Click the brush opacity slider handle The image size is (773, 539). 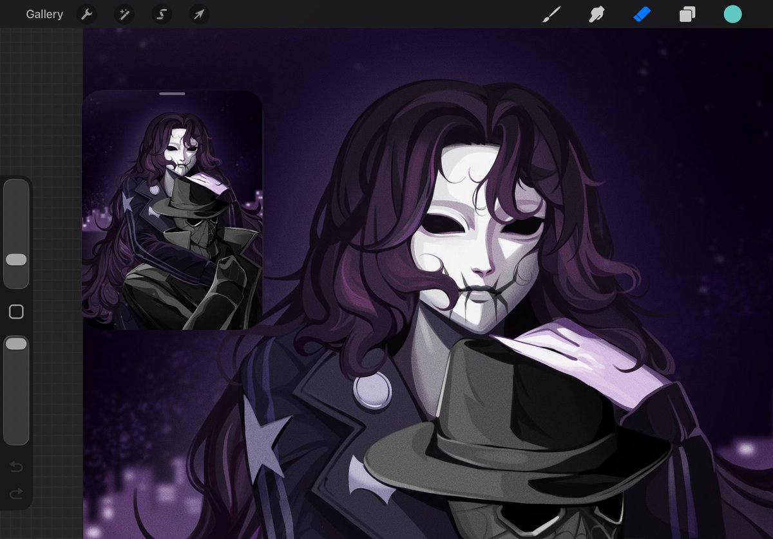pos(16,343)
